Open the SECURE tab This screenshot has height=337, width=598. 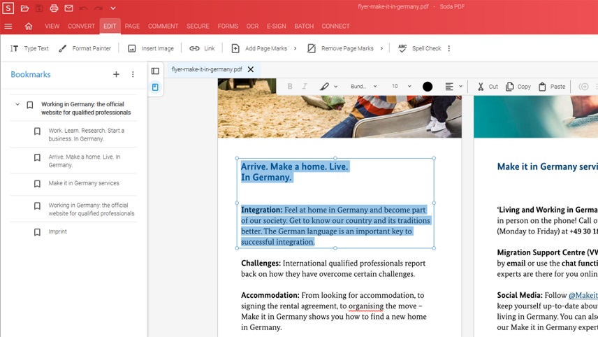pos(198,27)
